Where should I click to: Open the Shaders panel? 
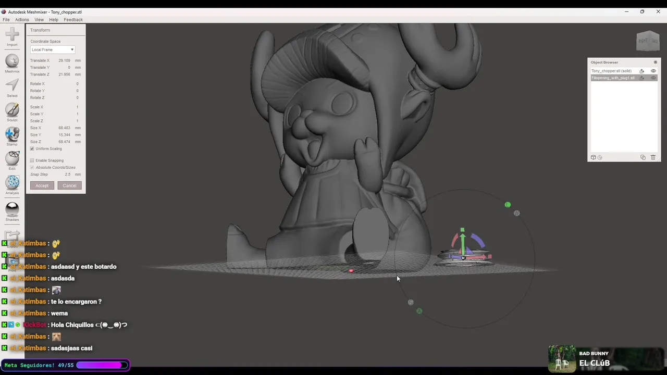point(12,212)
